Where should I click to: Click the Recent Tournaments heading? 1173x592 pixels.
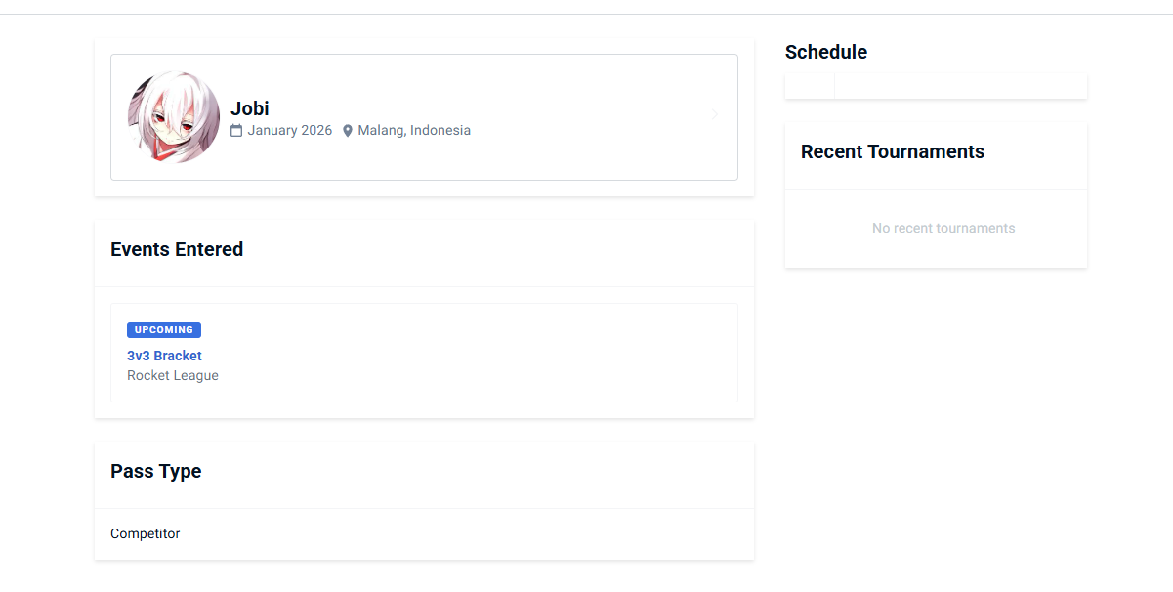click(893, 151)
